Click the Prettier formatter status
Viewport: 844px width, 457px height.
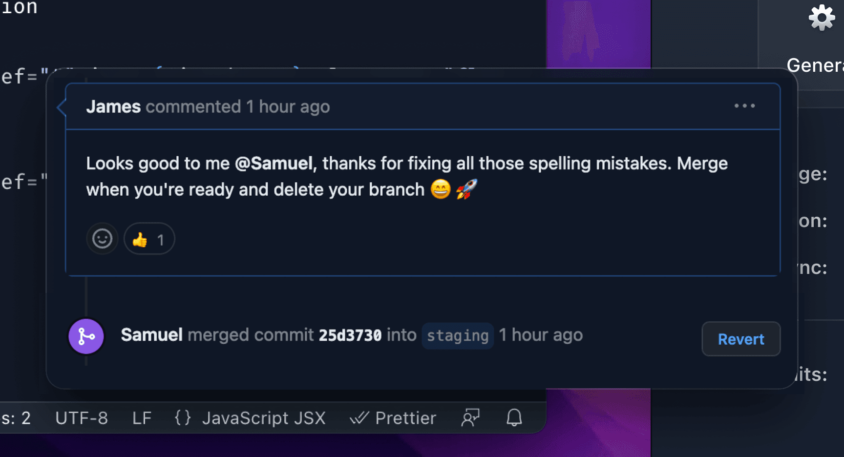[x=394, y=418]
